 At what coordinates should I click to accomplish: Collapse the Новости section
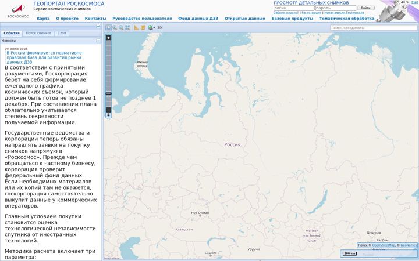[x=98, y=41]
